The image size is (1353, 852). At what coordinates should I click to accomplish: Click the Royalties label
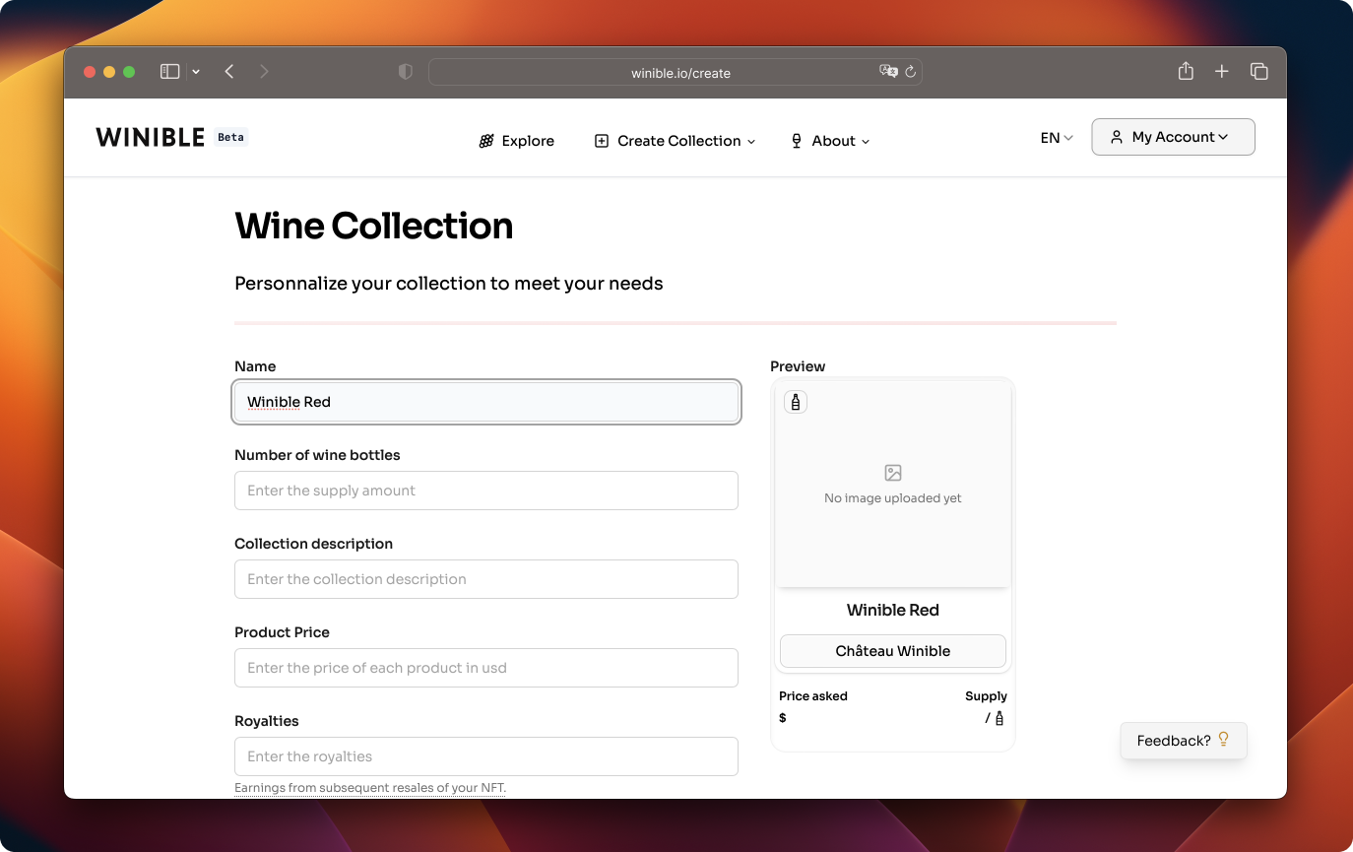267,721
